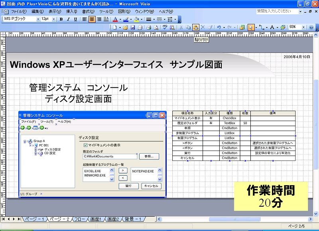Click the Undo arrow icon
This screenshot has height=231, width=319.
(219, 27)
